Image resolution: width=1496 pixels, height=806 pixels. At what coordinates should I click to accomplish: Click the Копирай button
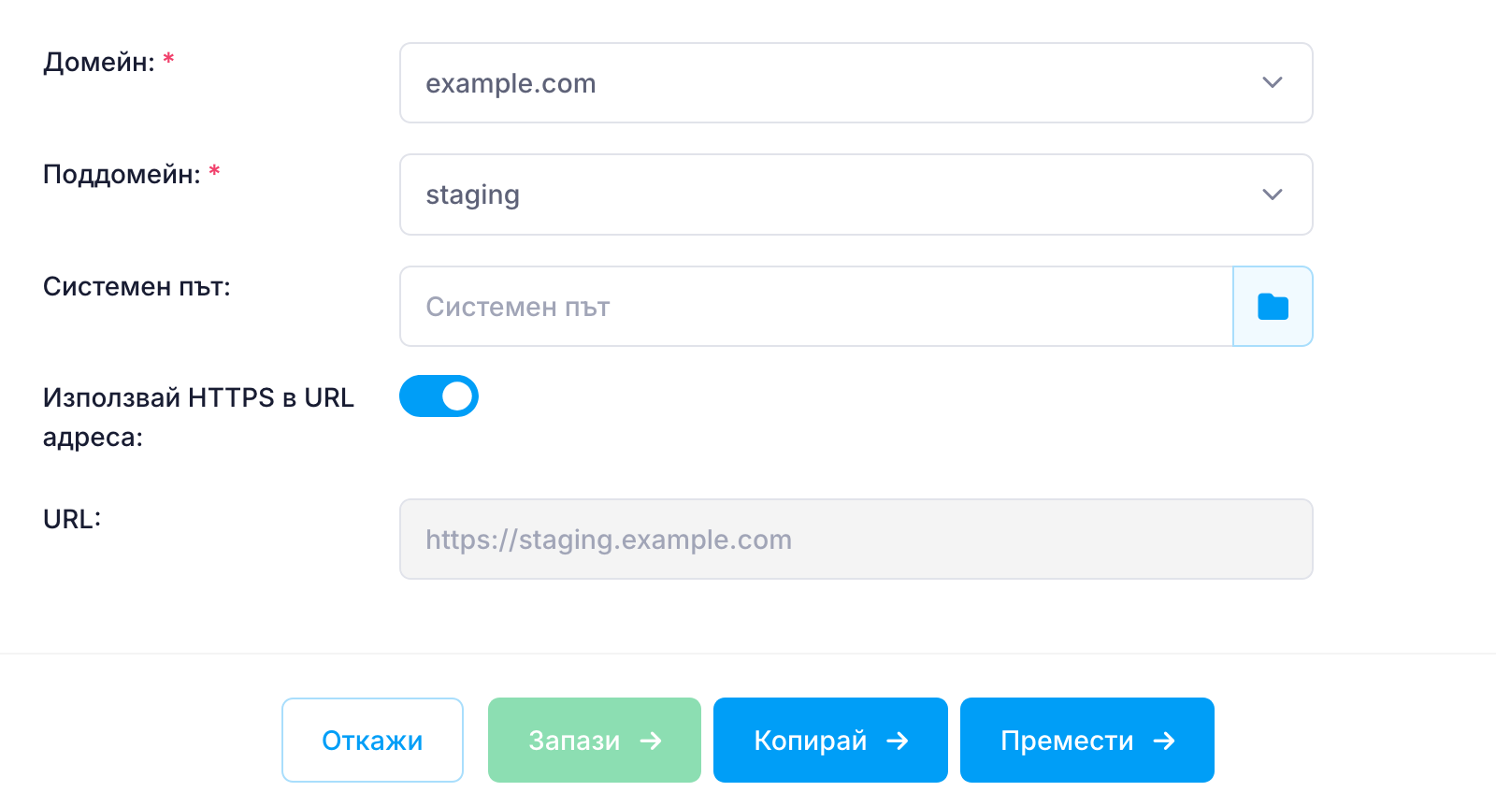pyautogui.click(x=829, y=740)
